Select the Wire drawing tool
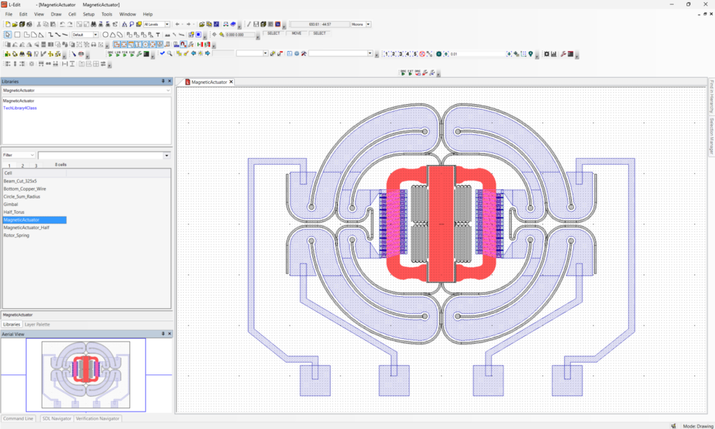This screenshot has width=715, height=429. click(x=50, y=33)
